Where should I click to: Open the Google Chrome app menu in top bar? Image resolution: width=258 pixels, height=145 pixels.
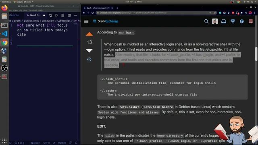coord(23,2)
